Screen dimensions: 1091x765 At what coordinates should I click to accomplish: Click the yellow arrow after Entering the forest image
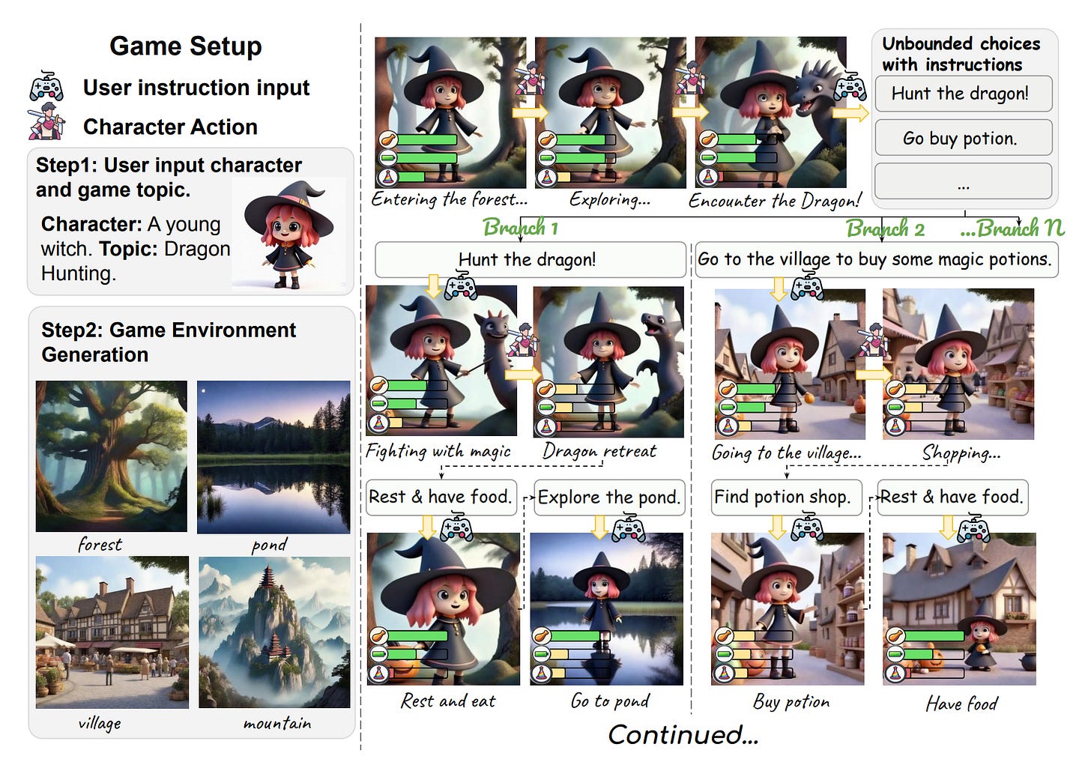coord(531,112)
